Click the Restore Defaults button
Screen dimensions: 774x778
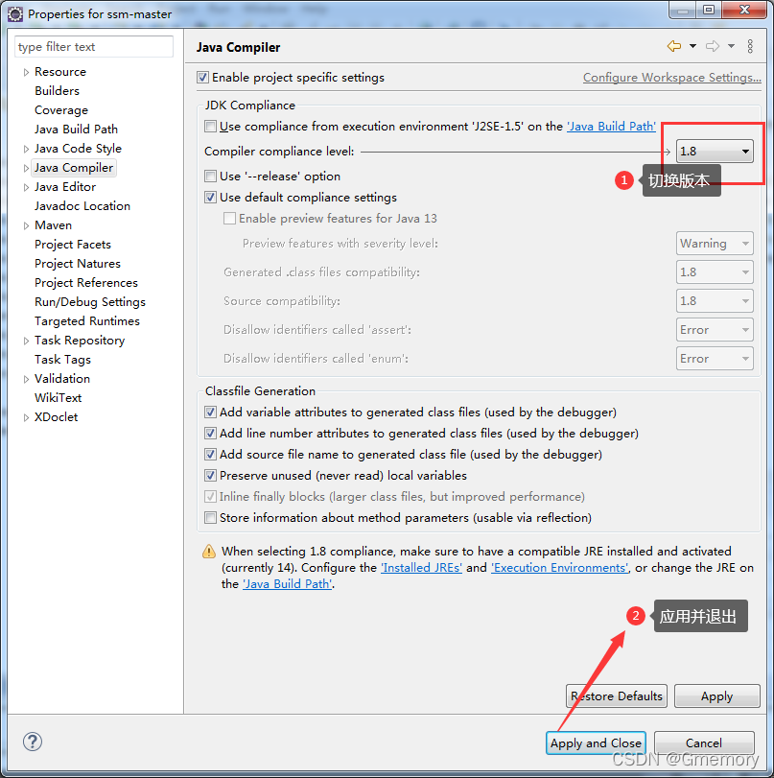616,695
